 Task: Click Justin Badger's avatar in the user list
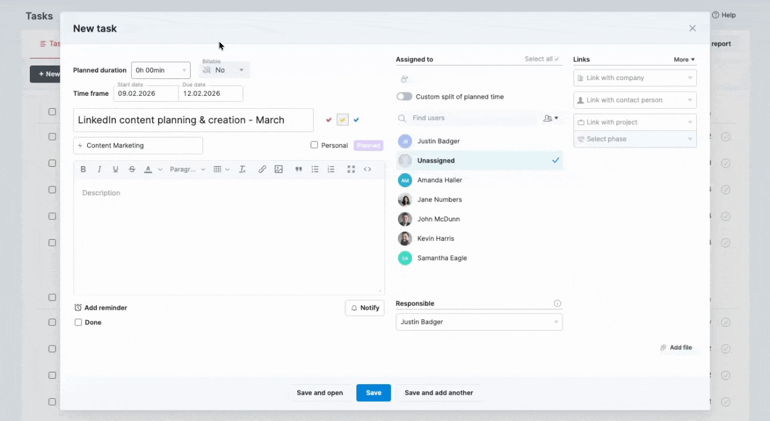[405, 141]
